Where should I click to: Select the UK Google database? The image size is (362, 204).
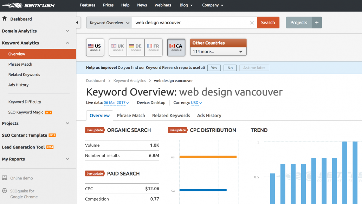coord(118,47)
